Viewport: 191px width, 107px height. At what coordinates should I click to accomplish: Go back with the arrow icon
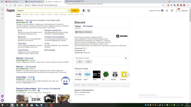pyautogui.click(x=3, y=5)
